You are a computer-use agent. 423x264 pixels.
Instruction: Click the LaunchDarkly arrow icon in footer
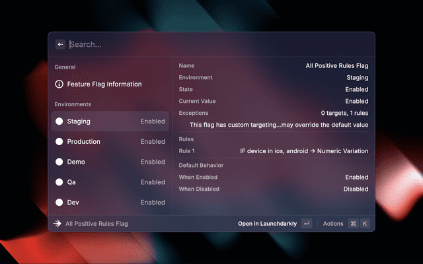58,224
